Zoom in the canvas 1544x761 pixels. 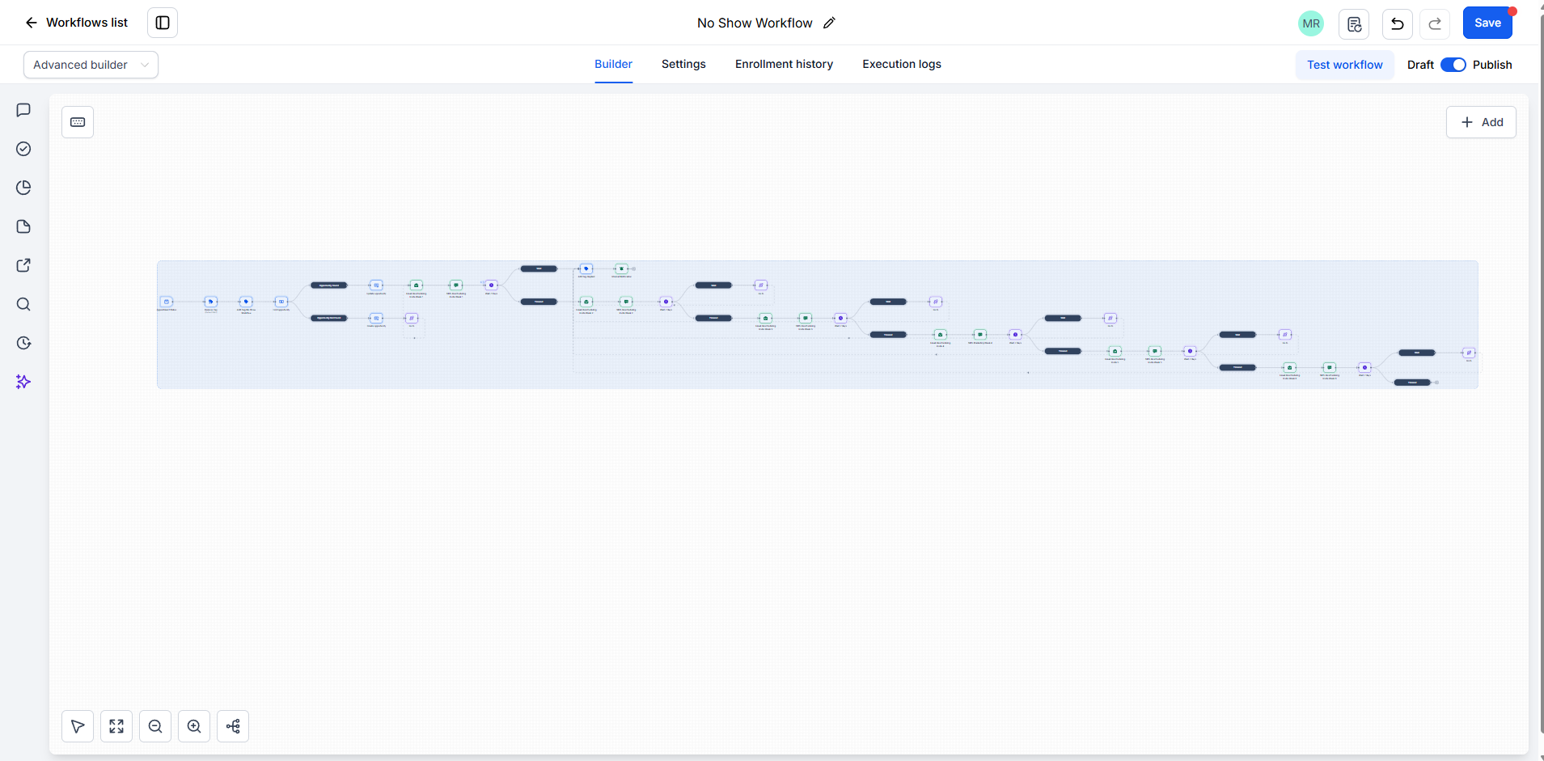coord(194,726)
